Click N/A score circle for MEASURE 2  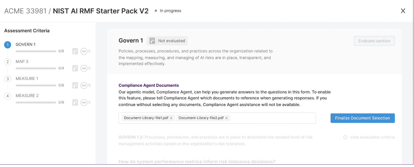pos(84,103)
